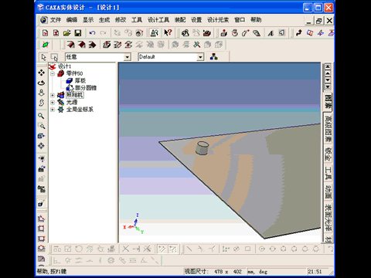The width and height of the screenshot is (371, 278).
Task: Click the mm, deg units in status bar
Action: [257, 272]
